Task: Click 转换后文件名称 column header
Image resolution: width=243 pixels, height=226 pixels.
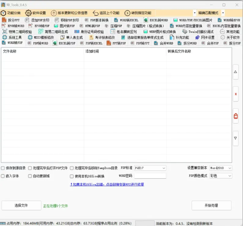Action: coord(179,51)
